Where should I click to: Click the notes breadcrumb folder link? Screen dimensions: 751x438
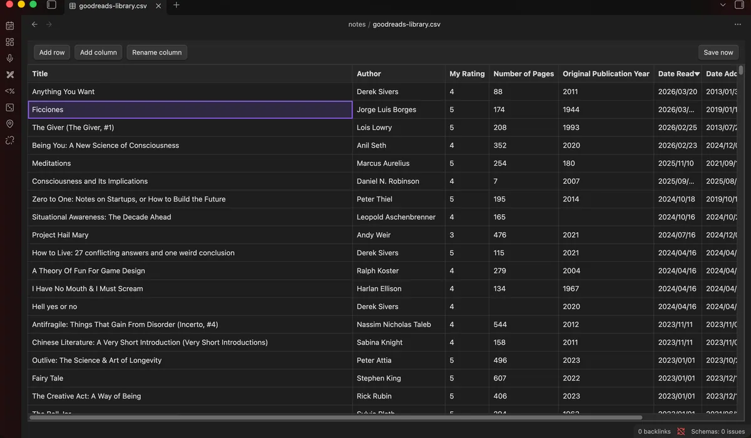[x=357, y=24]
